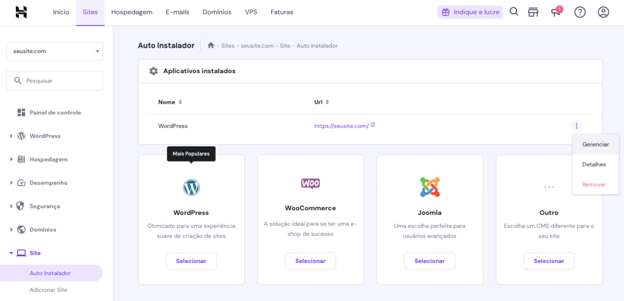Image resolution: width=624 pixels, height=301 pixels.
Task: Open the user profile icon
Action: coord(603,12)
